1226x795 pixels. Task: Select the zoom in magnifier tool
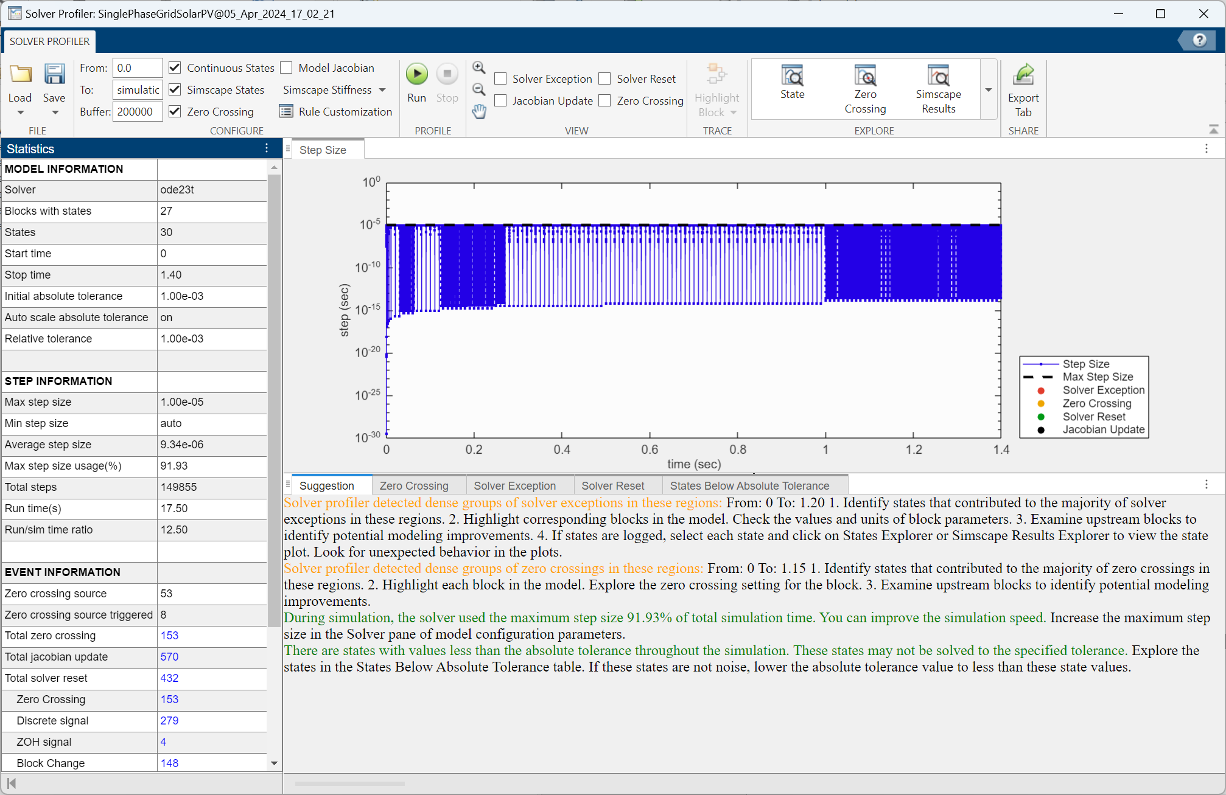(x=479, y=68)
